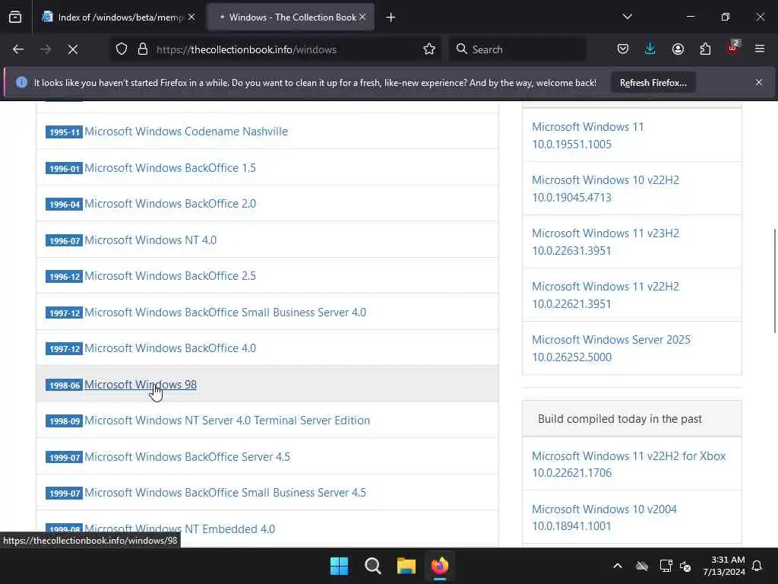Viewport: 778px width, 584px height.
Task: List all tabs dropdown arrow
Action: (627, 17)
